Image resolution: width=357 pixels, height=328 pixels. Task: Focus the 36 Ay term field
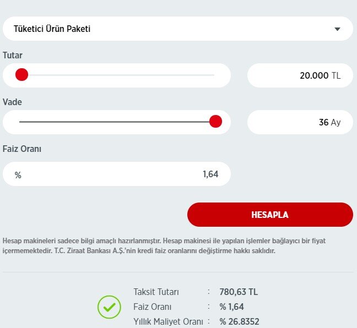300,122
